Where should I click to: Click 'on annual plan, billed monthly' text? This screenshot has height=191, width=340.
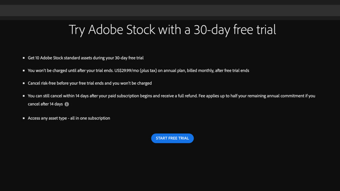click(185, 71)
